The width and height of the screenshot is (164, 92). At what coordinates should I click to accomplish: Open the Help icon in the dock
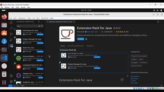(x=4, y=41)
